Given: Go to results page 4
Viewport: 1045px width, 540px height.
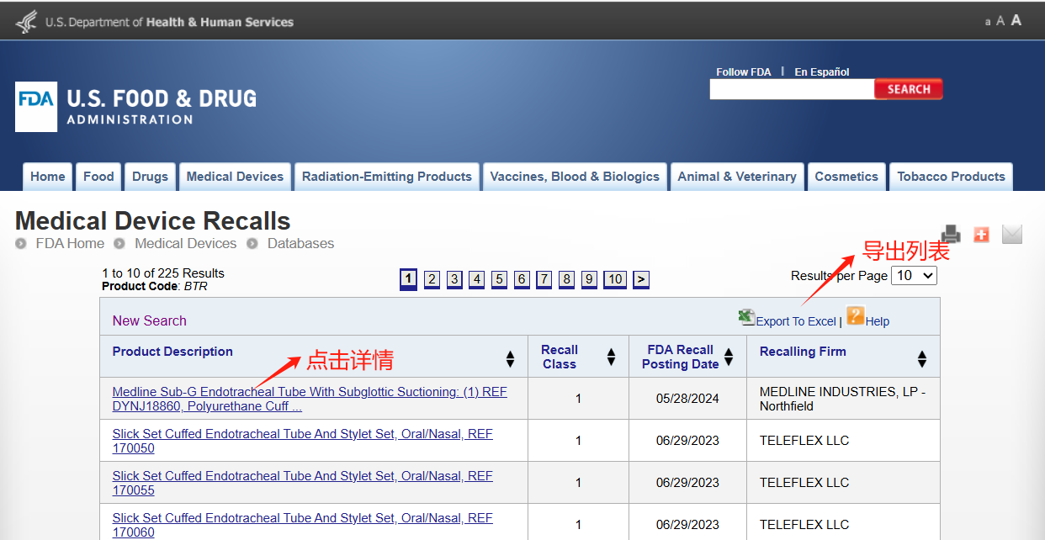Looking at the screenshot, I should [x=477, y=279].
